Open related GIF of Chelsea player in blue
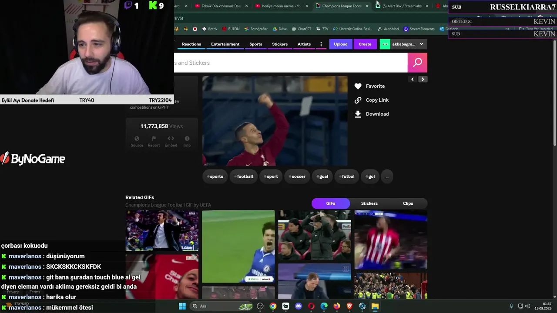This screenshot has width=557, height=313. coord(238,246)
